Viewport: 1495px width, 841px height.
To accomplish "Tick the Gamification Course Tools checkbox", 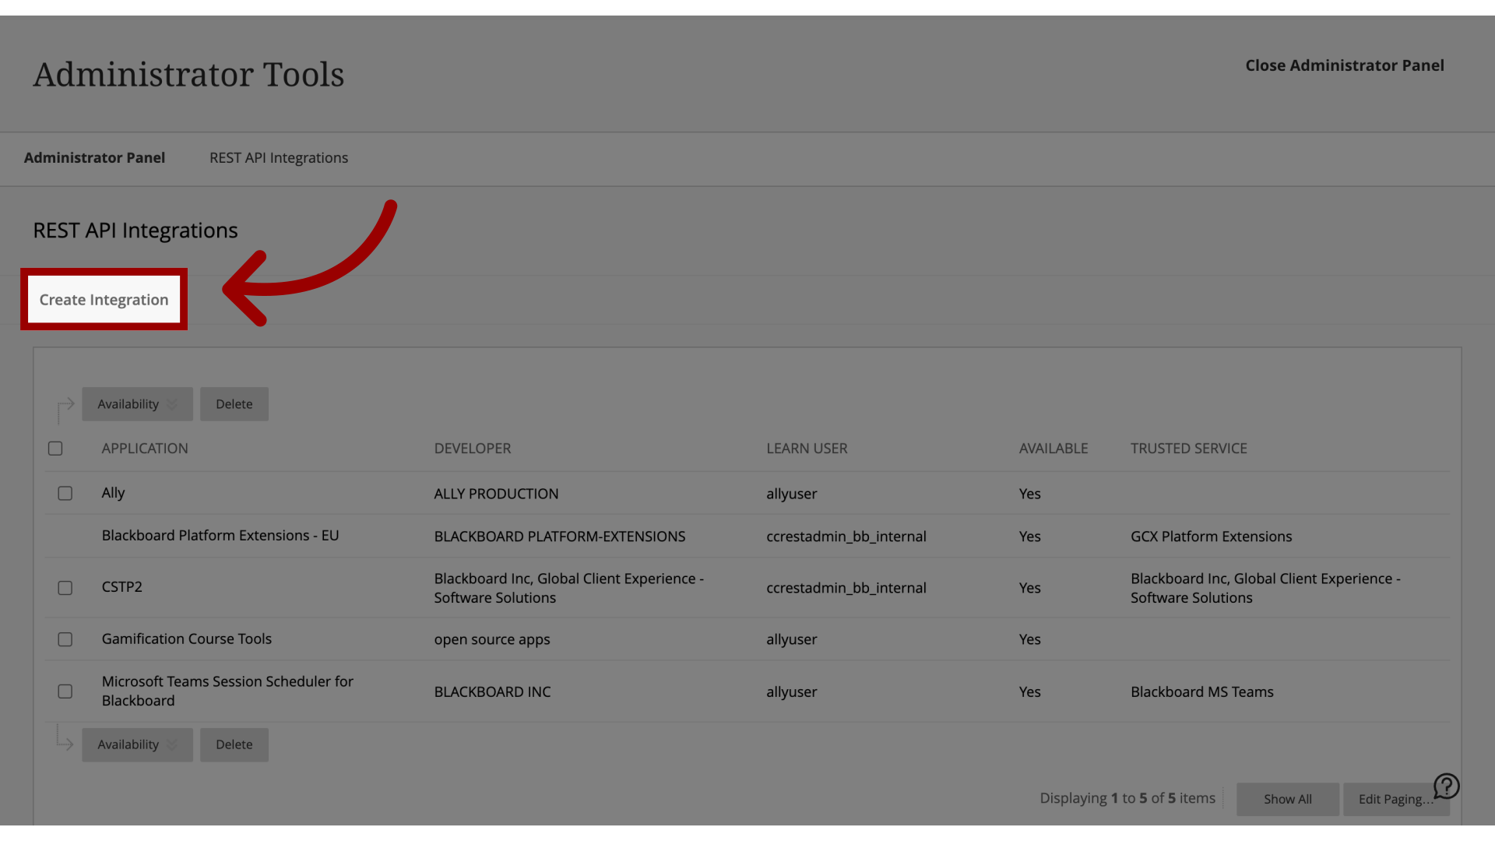I will tap(65, 639).
